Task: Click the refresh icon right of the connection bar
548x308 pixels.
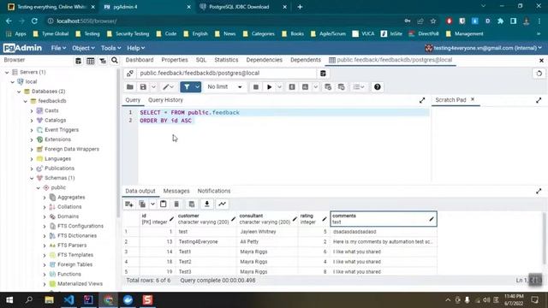Action: [x=539, y=74]
